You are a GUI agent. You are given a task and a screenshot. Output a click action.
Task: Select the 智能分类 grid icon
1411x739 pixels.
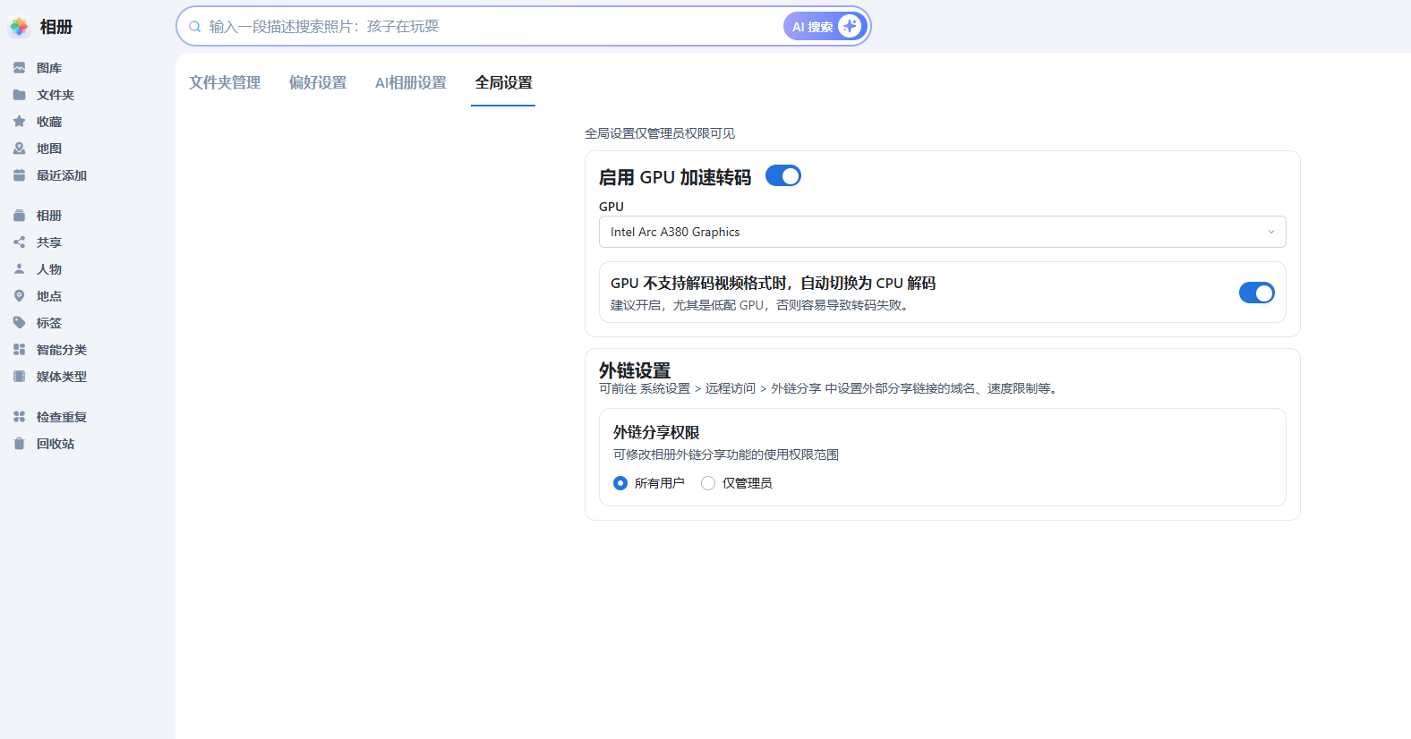19,350
